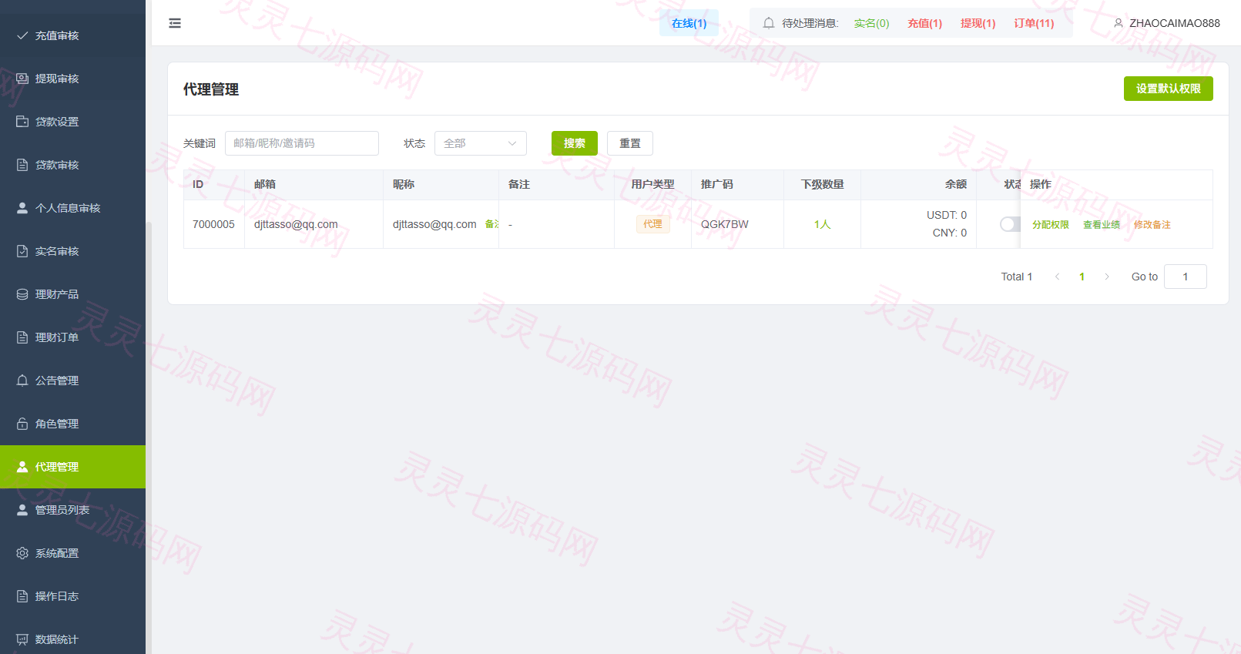Image resolution: width=1241 pixels, height=654 pixels.
Task: Click the 下级数量 column header
Action: (x=822, y=184)
